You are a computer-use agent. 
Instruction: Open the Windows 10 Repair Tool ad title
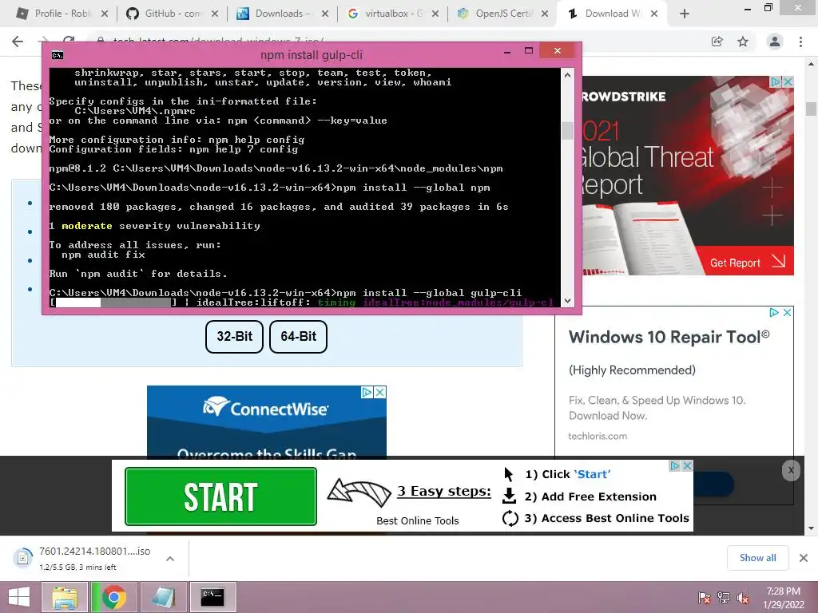tap(669, 338)
